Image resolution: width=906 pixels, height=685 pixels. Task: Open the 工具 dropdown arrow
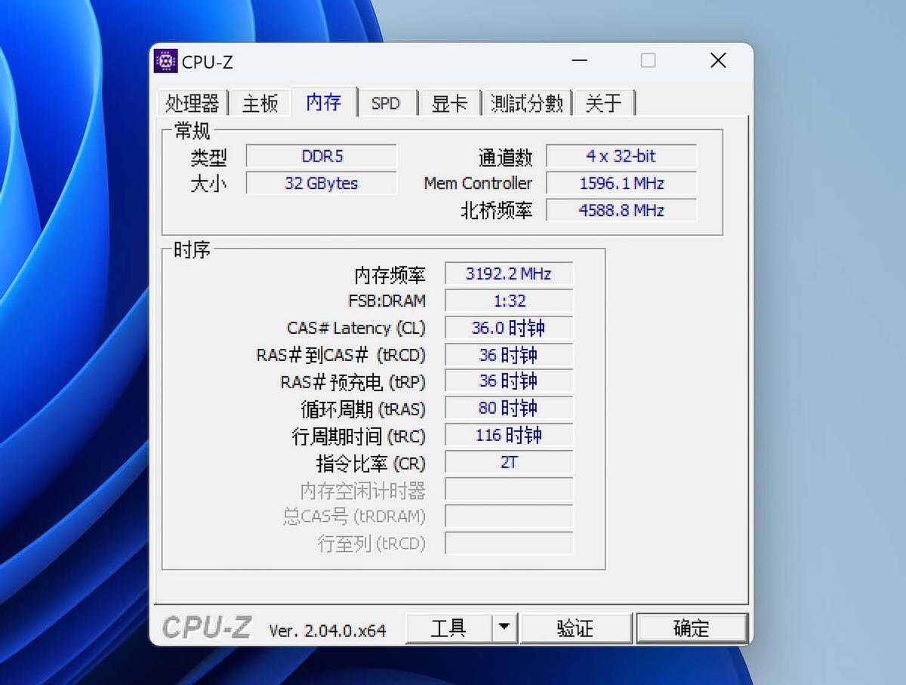coord(504,628)
